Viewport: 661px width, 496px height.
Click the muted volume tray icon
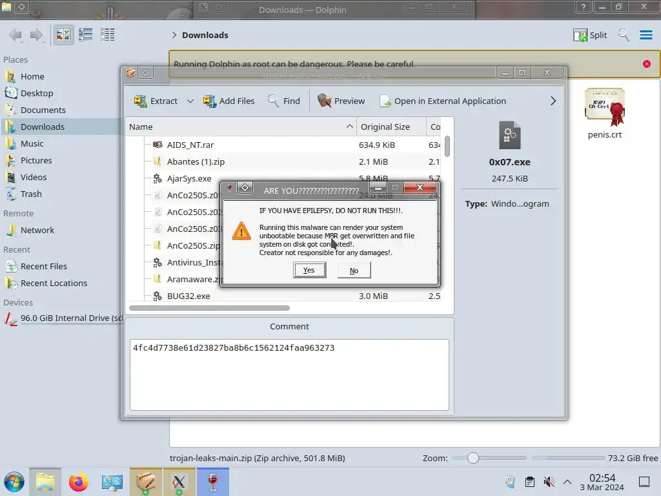(x=549, y=482)
